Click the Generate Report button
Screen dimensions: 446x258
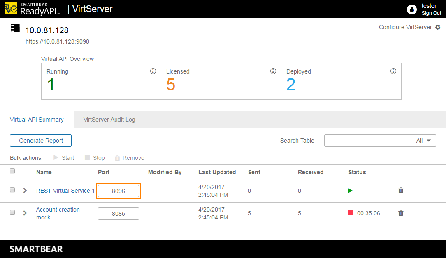pyautogui.click(x=40, y=140)
